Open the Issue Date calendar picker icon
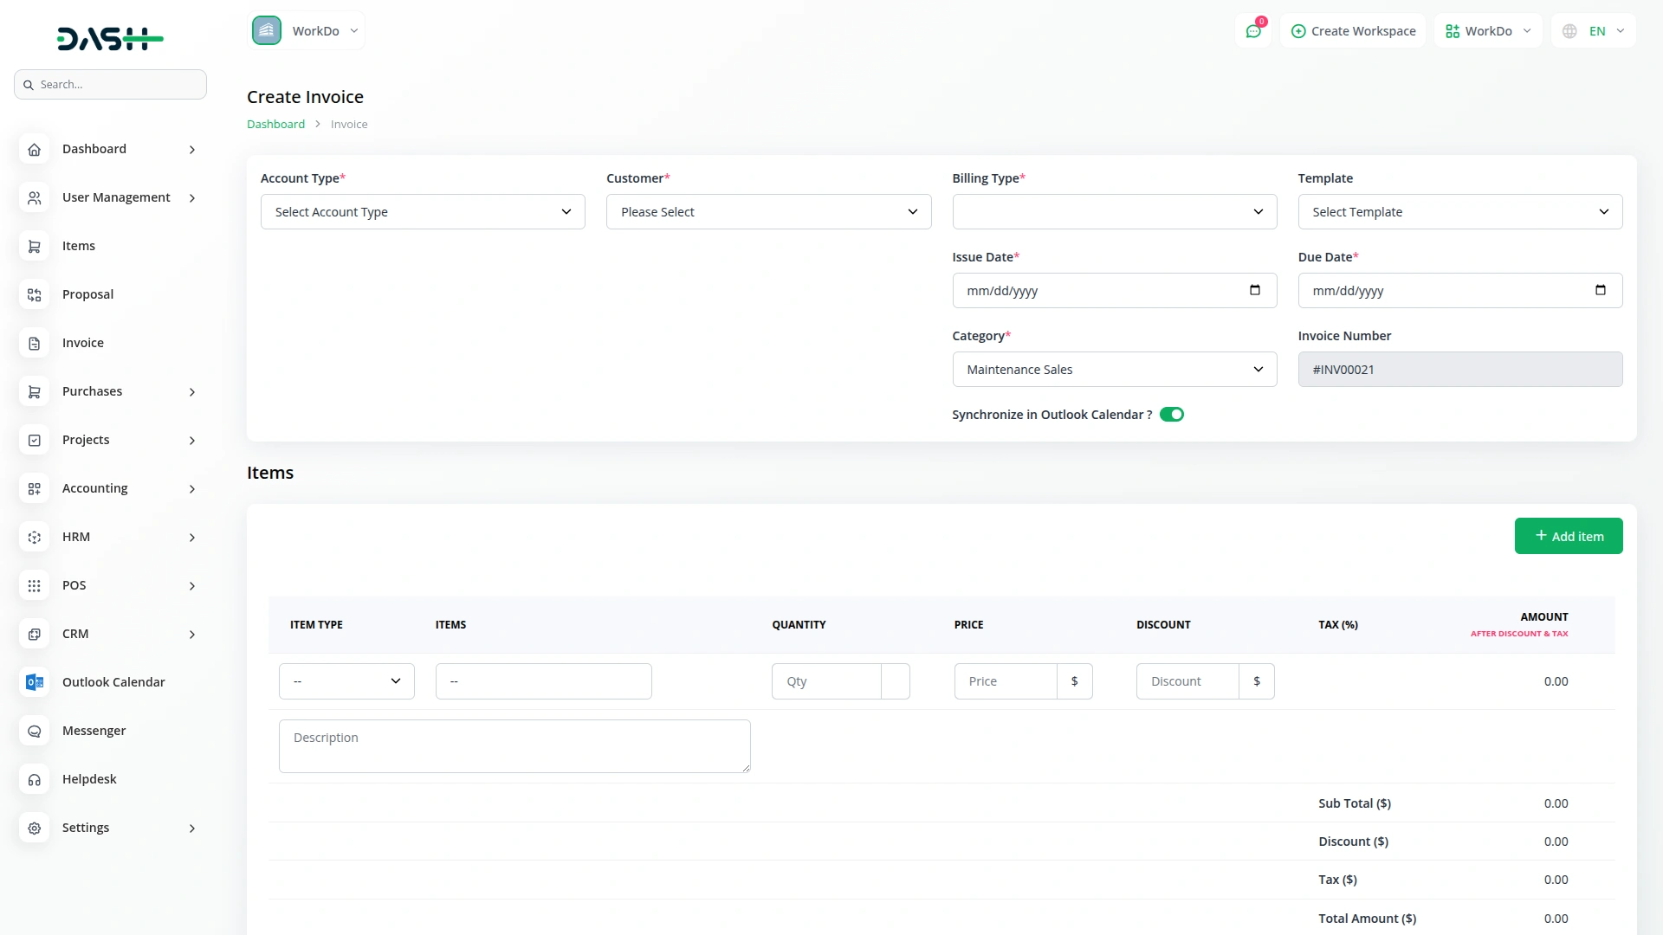 pos(1254,290)
